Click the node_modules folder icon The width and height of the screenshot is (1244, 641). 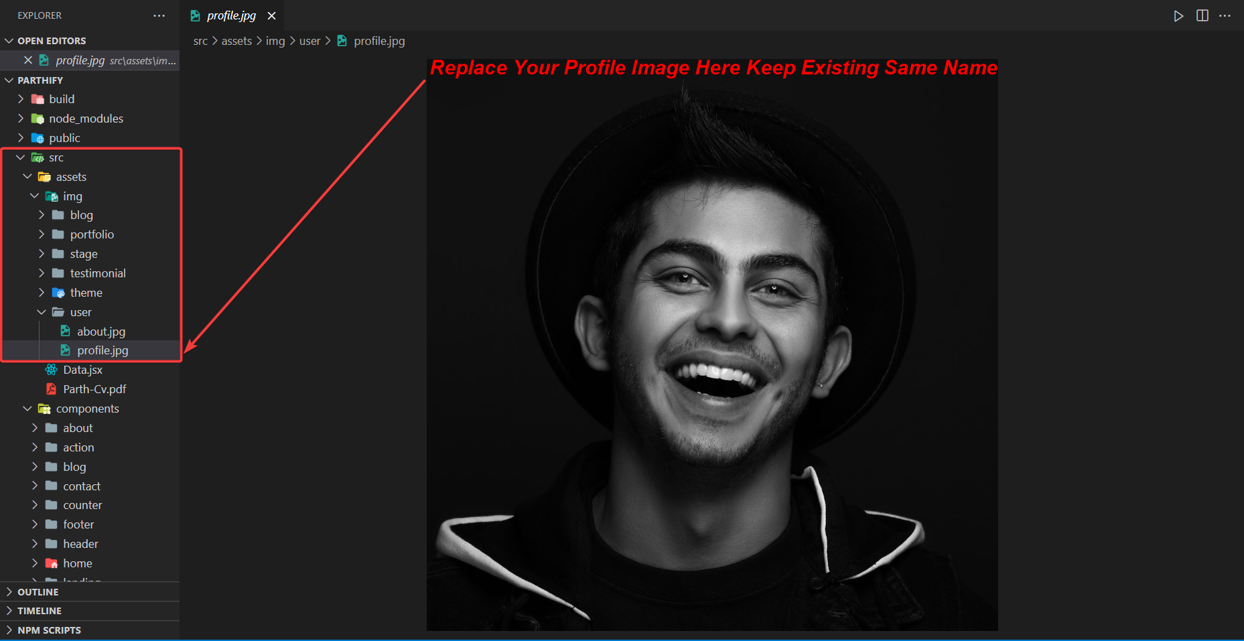click(x=38, y=118)
